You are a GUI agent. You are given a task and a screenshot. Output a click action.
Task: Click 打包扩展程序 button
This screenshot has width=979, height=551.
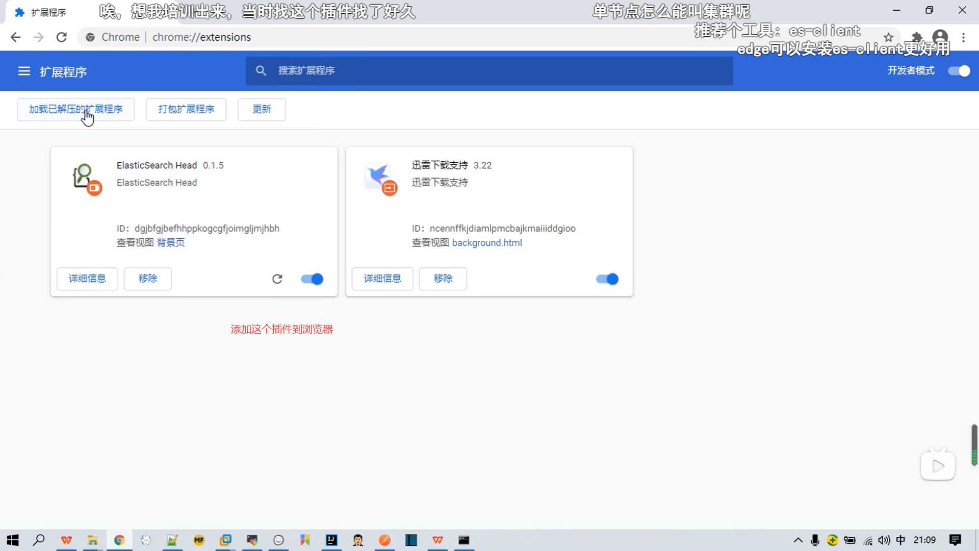pyautogui.click(x=186, y=109)
